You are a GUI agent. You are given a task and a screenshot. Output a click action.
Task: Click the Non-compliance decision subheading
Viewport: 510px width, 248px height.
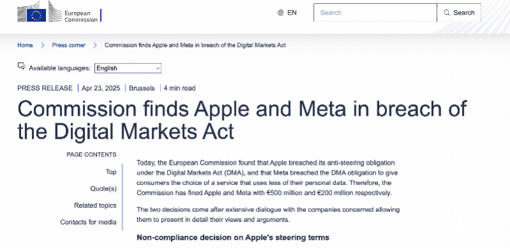233,238
